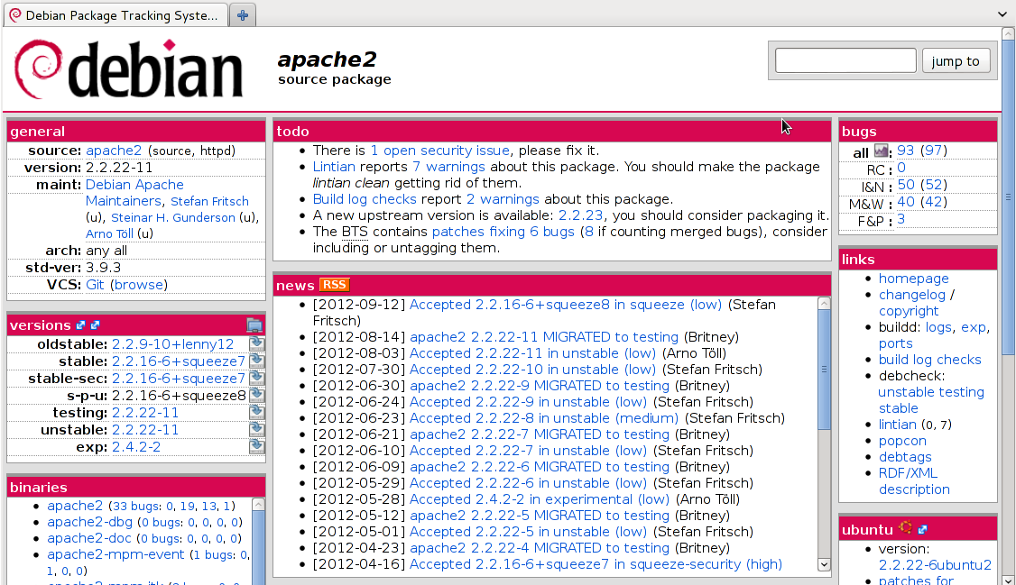
Task: Open exp version 2.4.2-2 link
Action: [136, 447]
